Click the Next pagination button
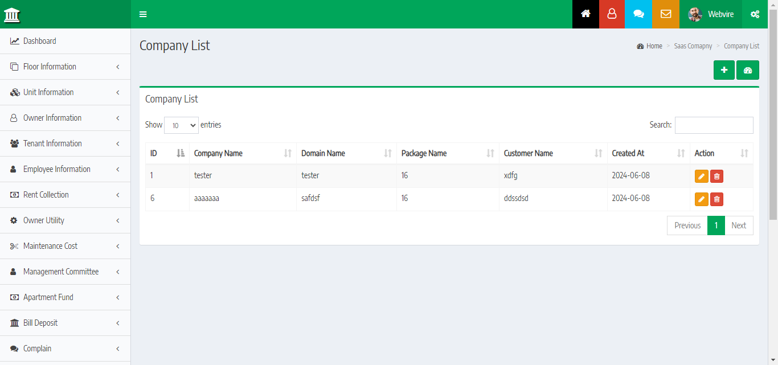 point(738,225)
